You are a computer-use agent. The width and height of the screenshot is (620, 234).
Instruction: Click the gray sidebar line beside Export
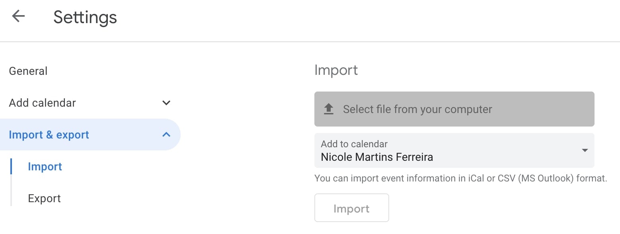[11, 198]
